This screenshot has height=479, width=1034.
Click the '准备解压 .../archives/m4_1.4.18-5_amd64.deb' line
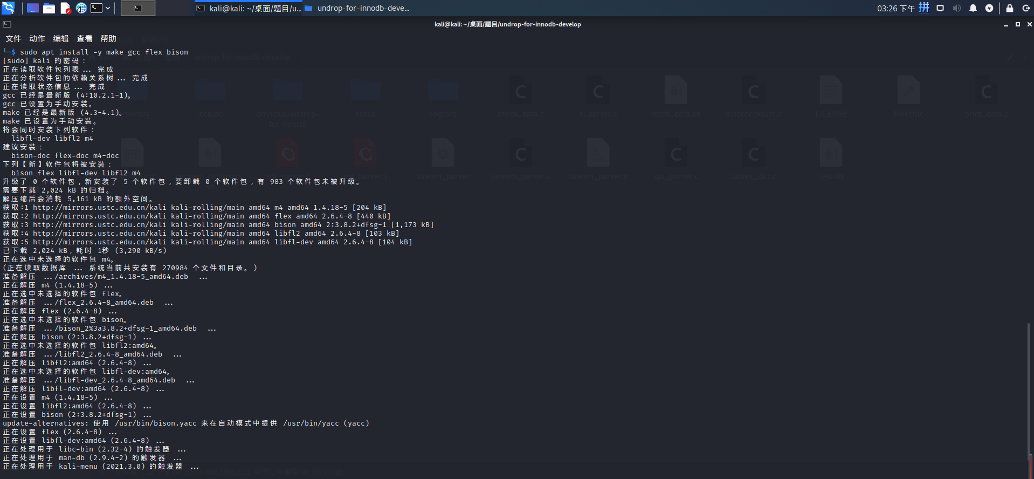pos(105,277)
